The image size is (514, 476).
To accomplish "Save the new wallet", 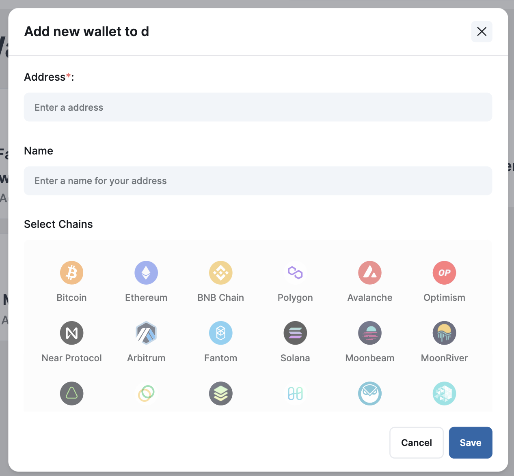I will [471, 443].
